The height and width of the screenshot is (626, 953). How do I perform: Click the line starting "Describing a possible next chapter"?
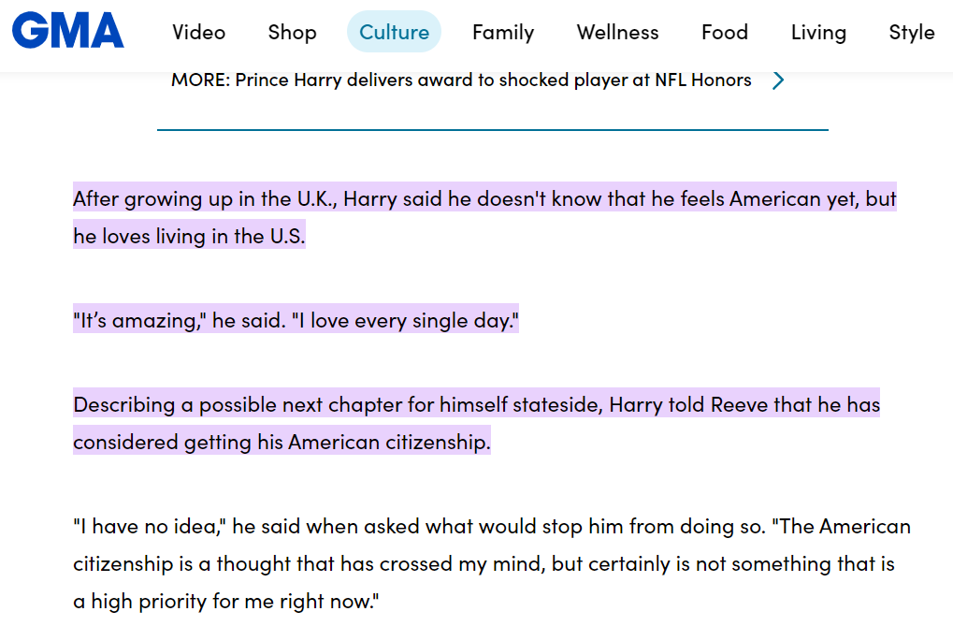(476, 405)
